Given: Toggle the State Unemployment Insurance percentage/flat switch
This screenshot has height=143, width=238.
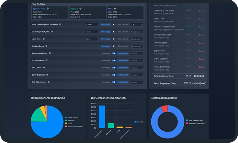Looking at the screenshot, I should point(113,25).
